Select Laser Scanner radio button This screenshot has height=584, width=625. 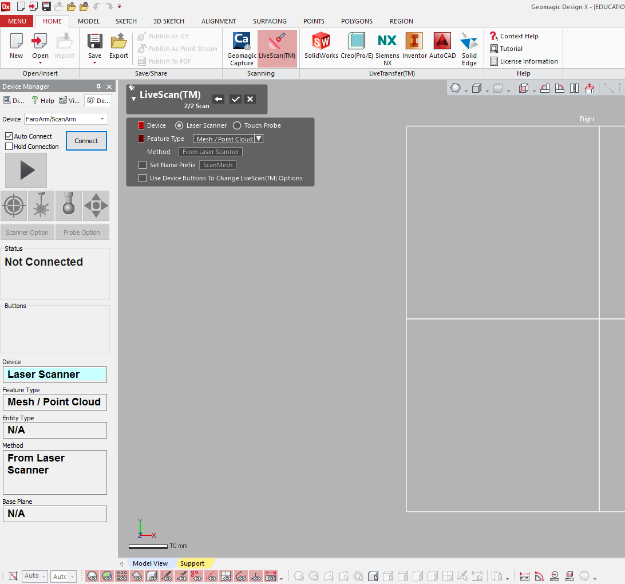coord(179,125)
